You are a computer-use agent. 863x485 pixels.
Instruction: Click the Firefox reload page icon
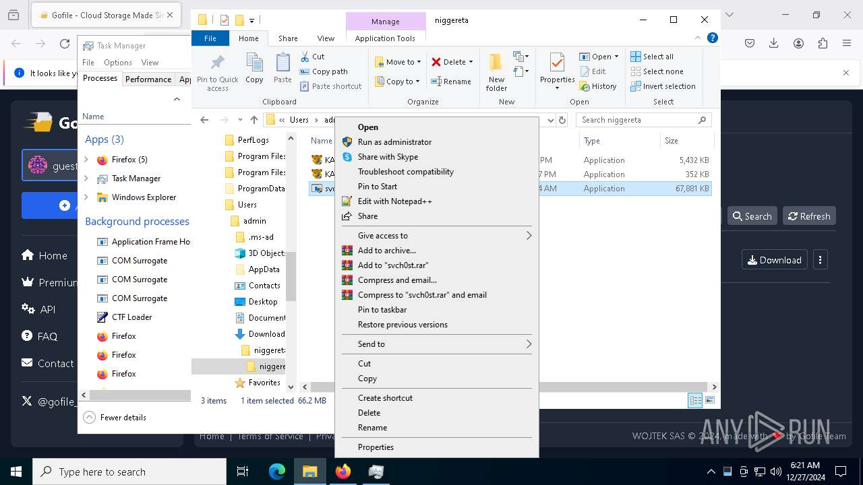coord(65,44)
